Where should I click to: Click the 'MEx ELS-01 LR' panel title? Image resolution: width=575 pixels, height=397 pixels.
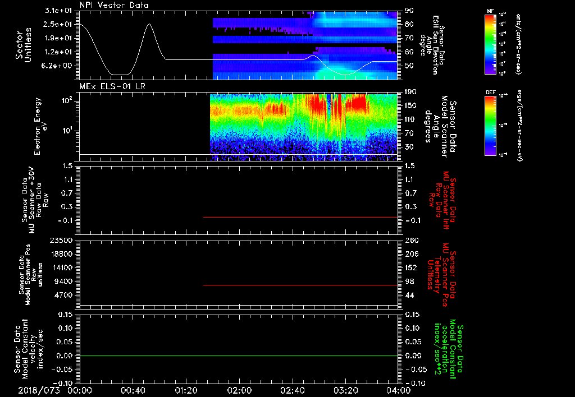(112, 86)
